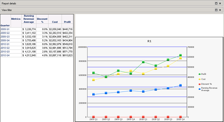Select the 3.6% discount cell
This screenshot has width=224, height=122.
(42, 48)
